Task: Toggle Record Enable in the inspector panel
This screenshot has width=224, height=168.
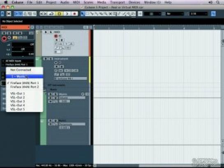Action: pos(4,38)
